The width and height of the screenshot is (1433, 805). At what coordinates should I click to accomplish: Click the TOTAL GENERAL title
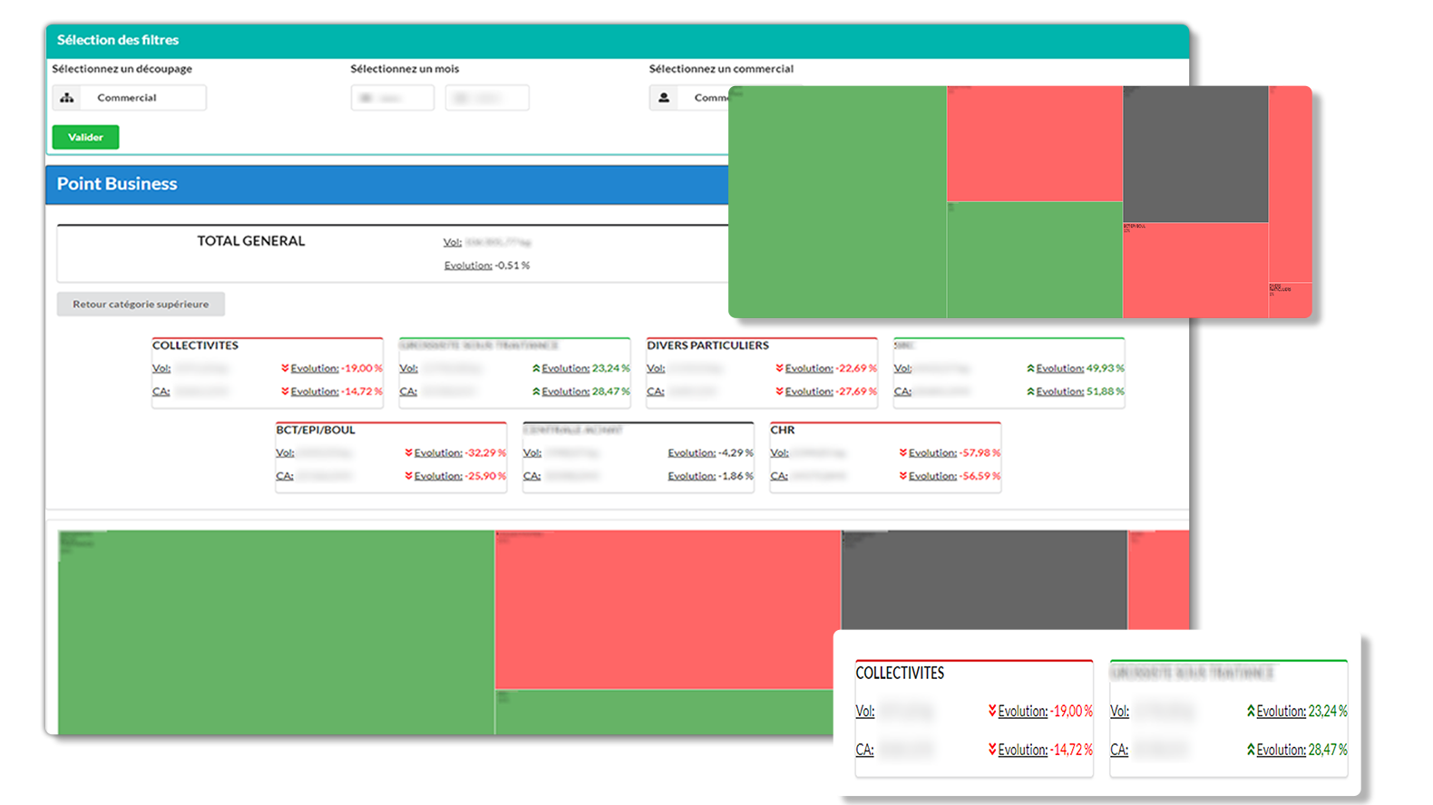[251, 241]
